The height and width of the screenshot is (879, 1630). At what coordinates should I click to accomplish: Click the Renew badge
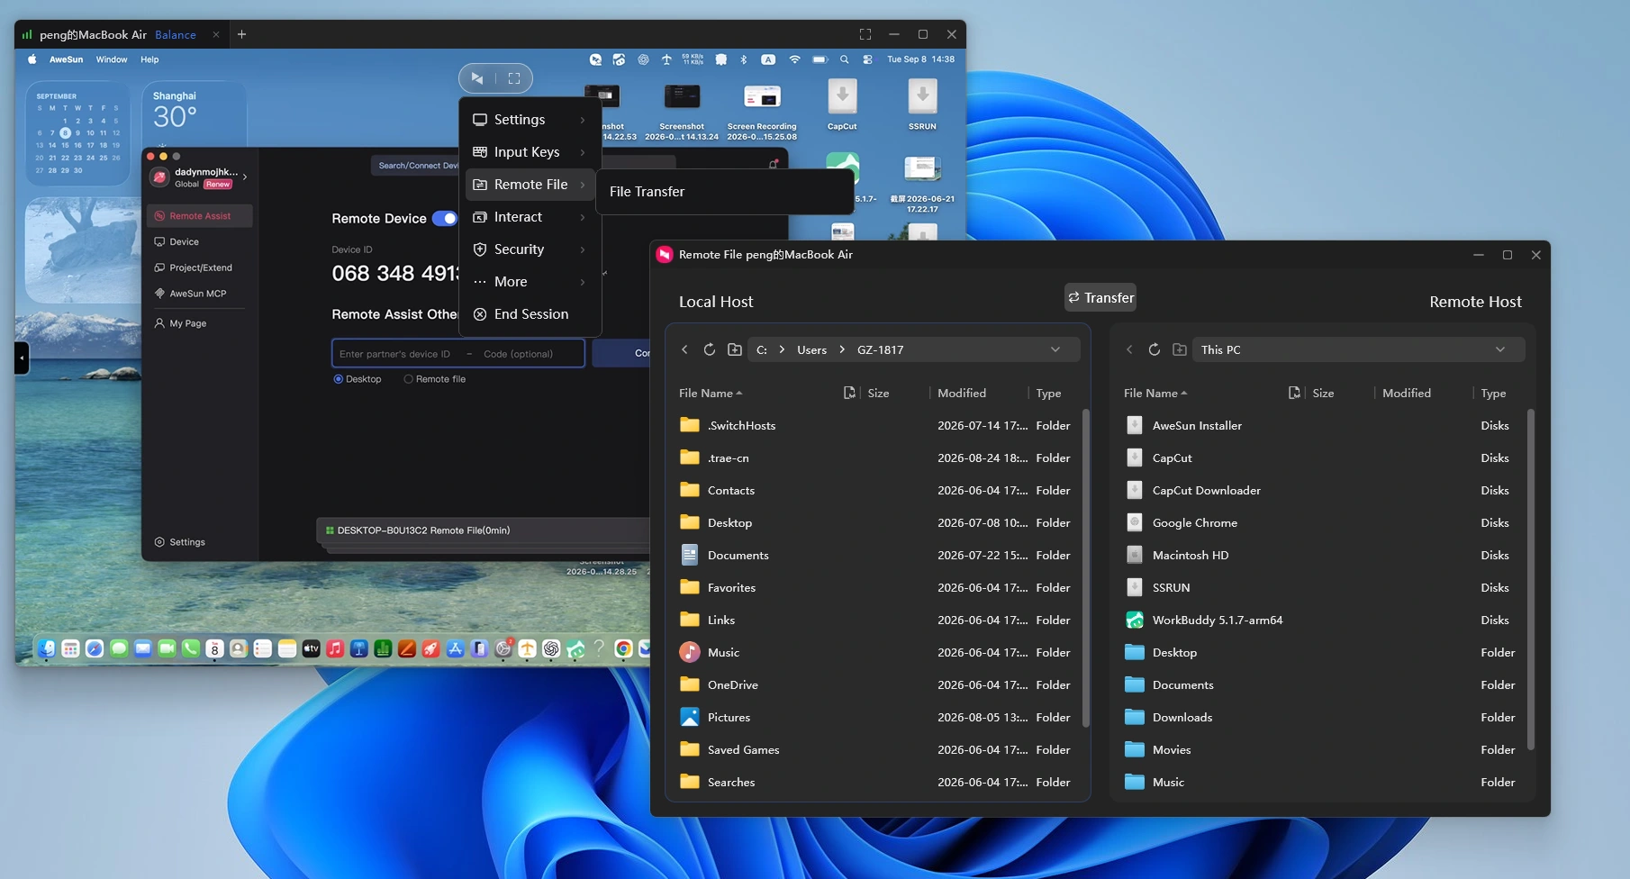coord(218,185)
